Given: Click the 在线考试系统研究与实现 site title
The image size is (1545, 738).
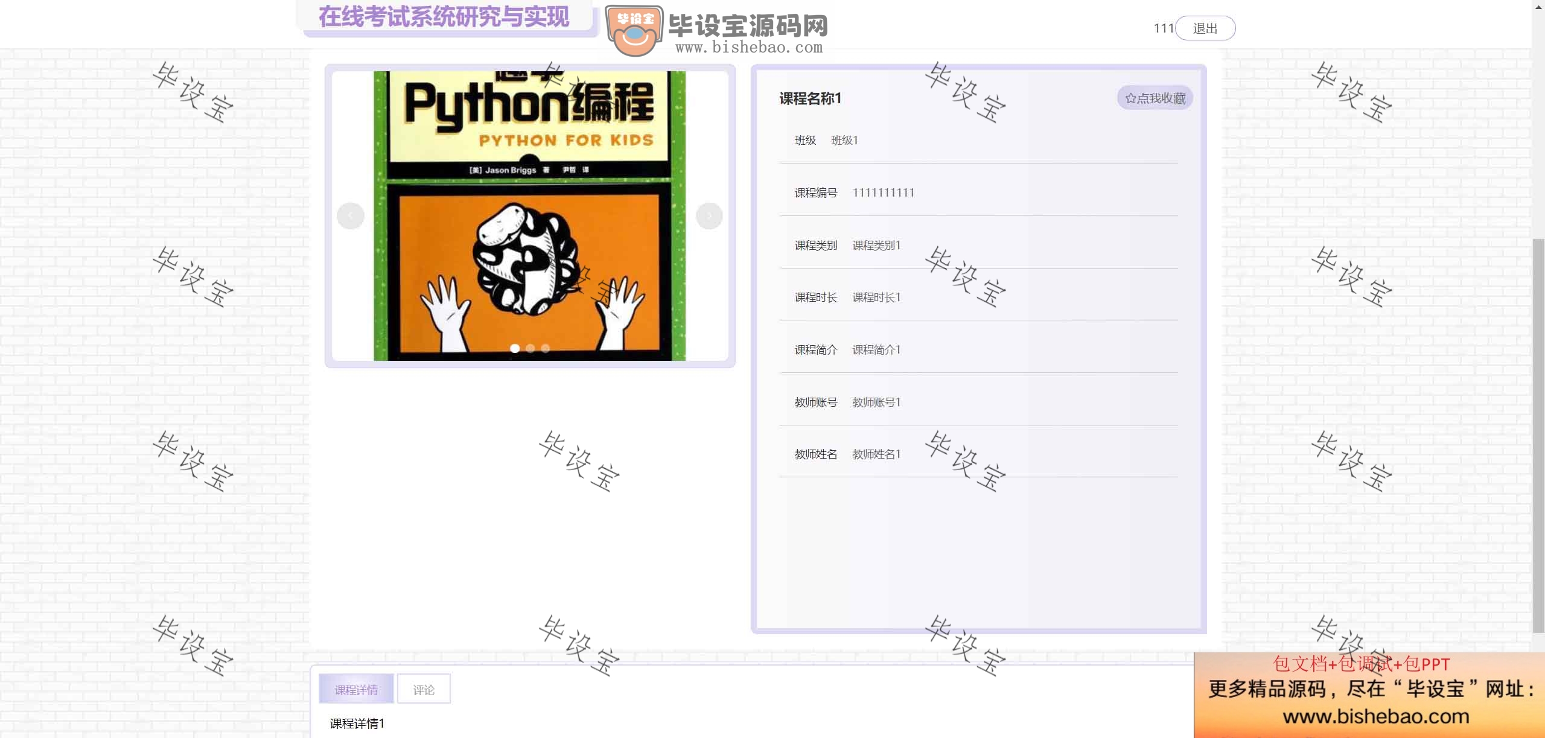Looking at the screenshot, I should click(x=444, y=16).
